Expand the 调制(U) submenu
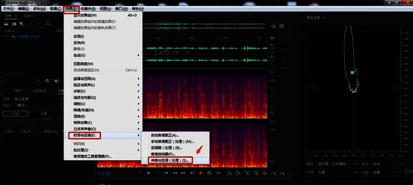This screenshot has height=185, width=413. (103, 104)
